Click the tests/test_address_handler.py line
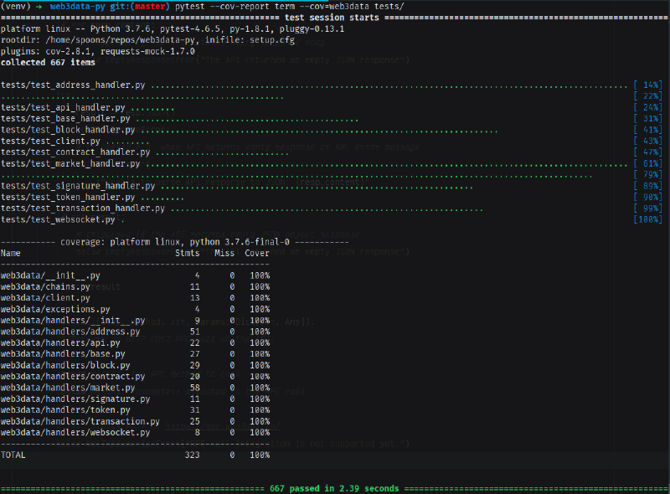This screenshot has width=670, height=494. pos(331,85)
